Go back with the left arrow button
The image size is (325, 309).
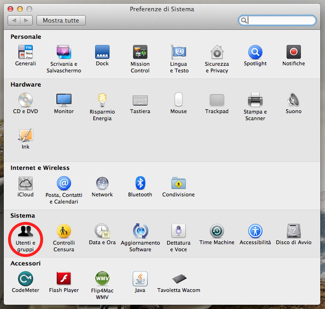point(14,20)
